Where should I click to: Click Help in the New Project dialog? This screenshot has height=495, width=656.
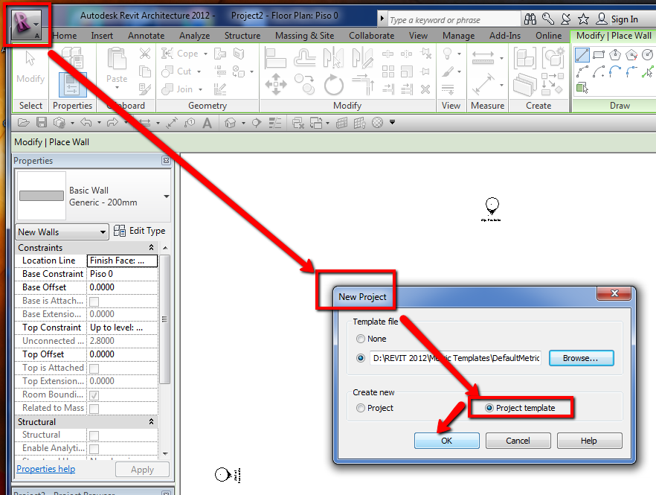589,441
